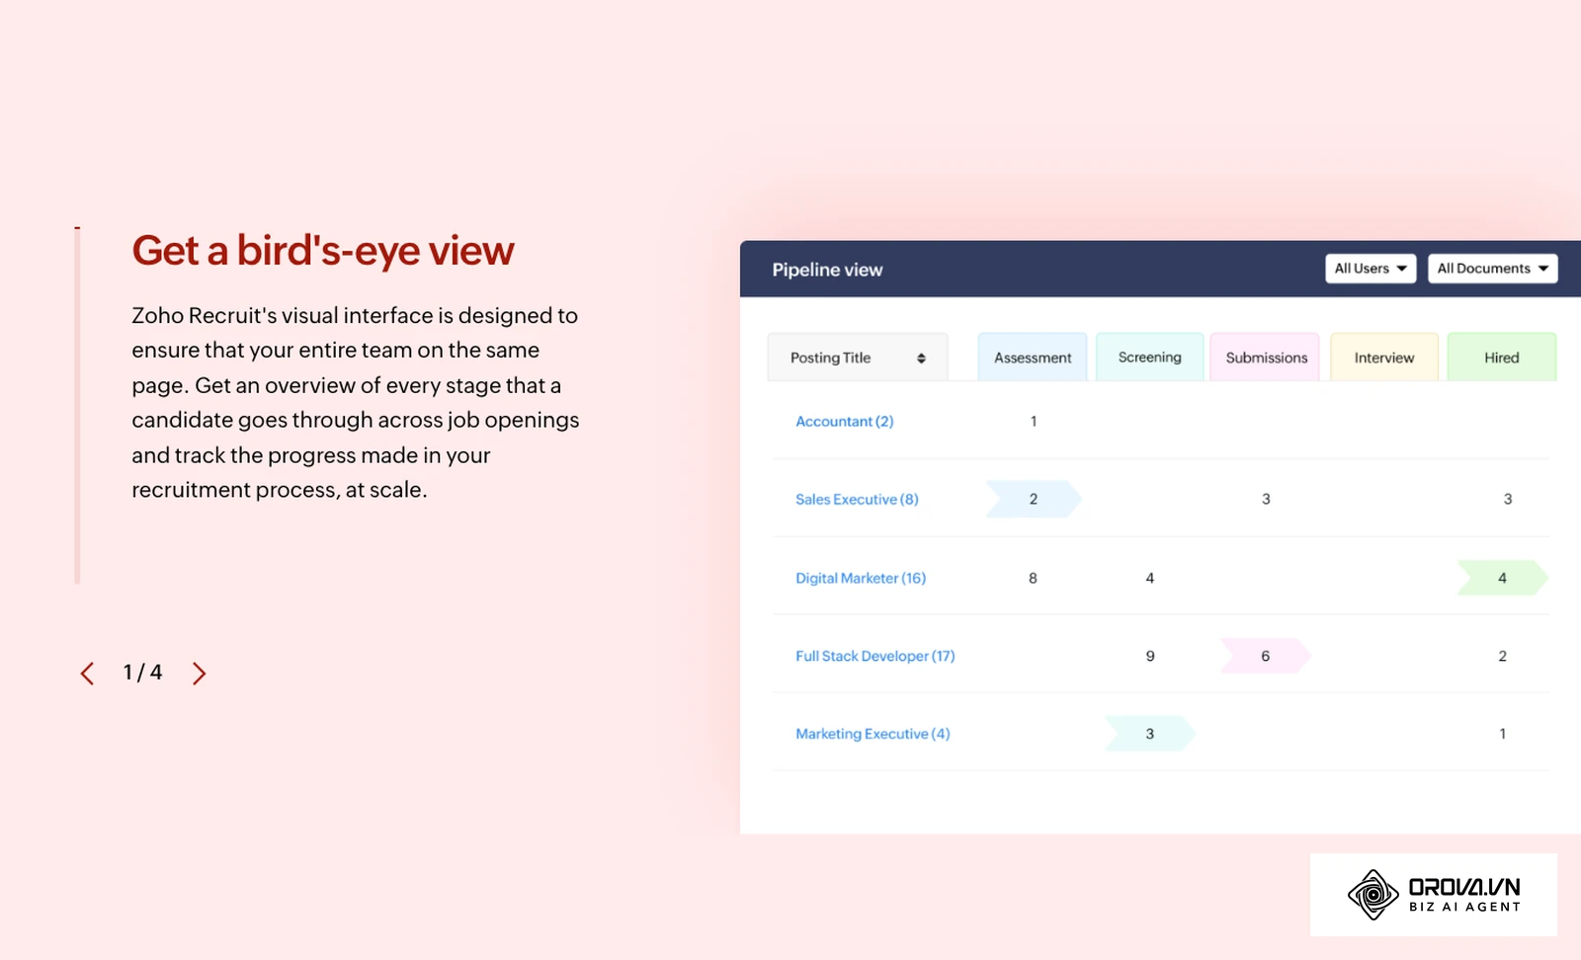Select the Assessment stage header

click(x=1033, y=358)
